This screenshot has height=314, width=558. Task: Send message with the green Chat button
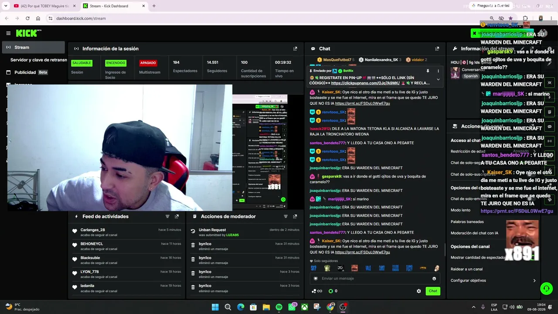(433, 291)
